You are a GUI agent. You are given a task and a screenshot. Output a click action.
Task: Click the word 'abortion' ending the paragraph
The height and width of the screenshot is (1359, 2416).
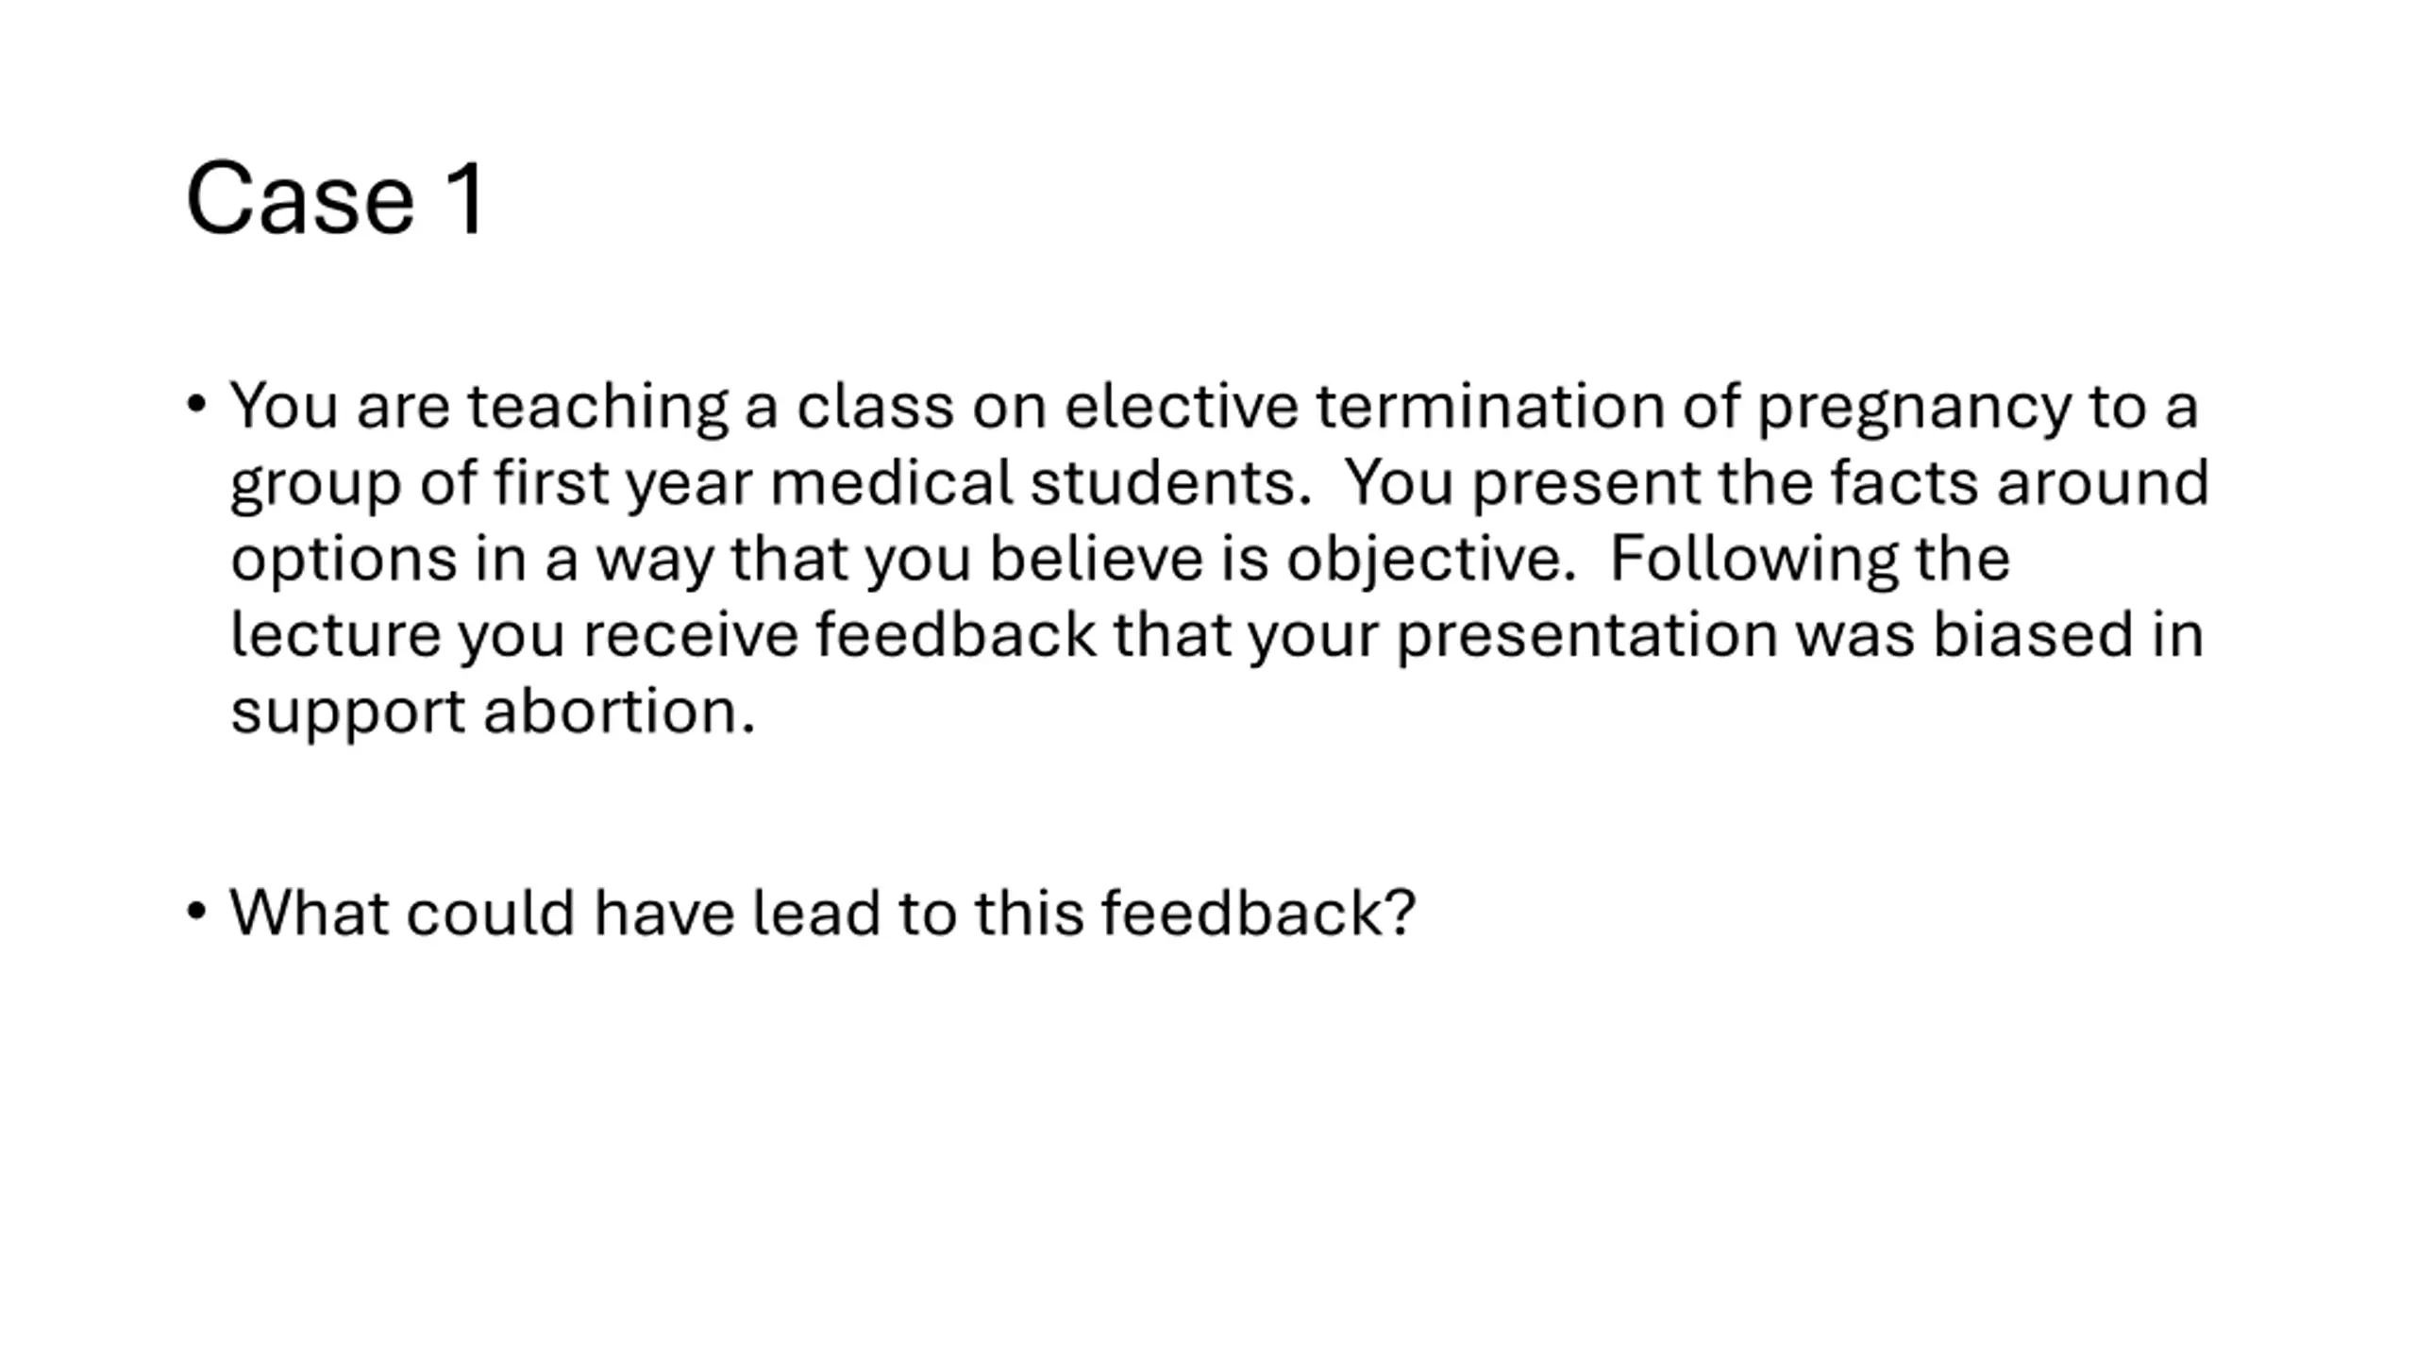(619, 711)
